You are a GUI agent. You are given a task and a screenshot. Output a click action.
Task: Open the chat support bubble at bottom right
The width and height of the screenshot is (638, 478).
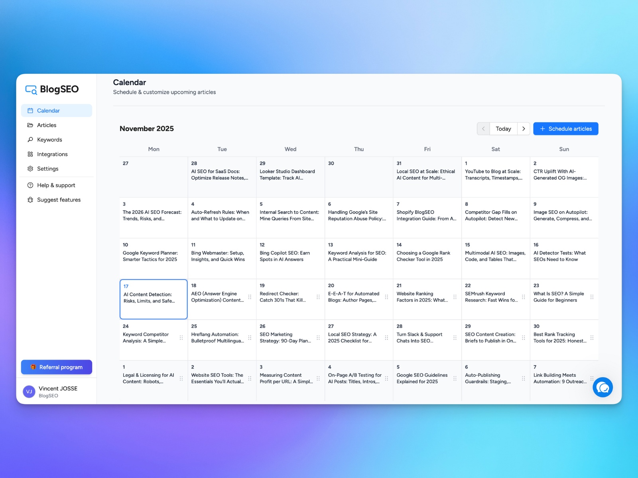click(603, 387)
